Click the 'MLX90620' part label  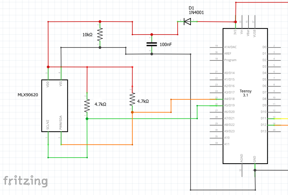[28, 95]
